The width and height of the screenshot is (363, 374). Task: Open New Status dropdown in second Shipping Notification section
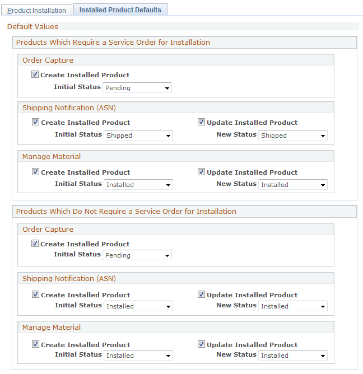(293, 306)
